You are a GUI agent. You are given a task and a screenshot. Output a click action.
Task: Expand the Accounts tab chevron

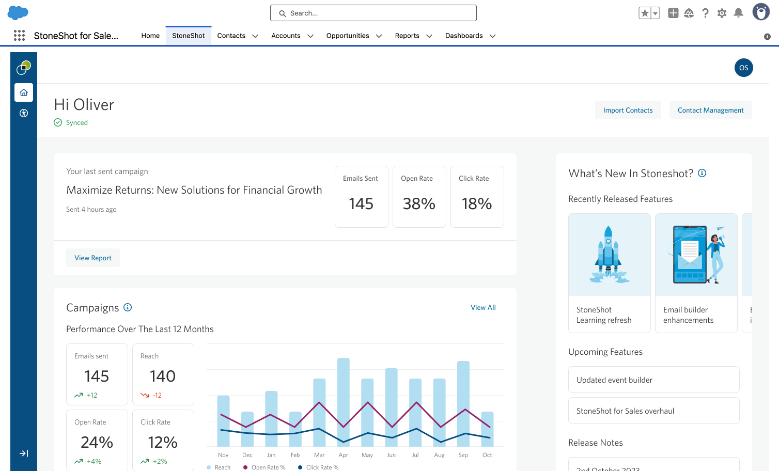point(310,36)
